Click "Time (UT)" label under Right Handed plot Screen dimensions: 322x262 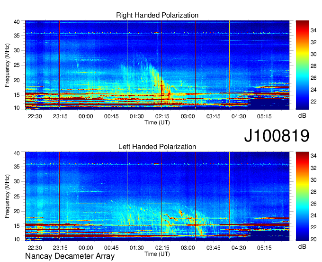click(157, 122)
